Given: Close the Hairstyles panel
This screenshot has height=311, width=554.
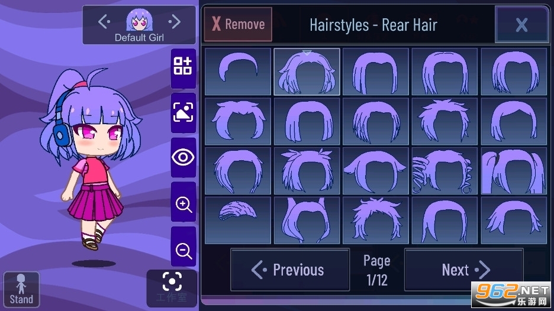Looking at the screenshot, I should 522,25.
